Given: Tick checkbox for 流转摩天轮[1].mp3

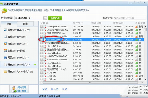Looking at the screenshot, I should click(41, 69).
